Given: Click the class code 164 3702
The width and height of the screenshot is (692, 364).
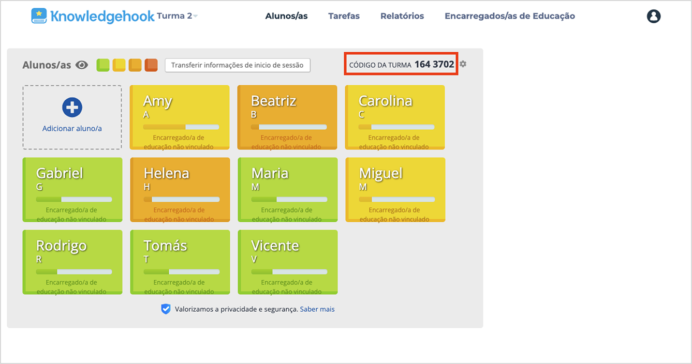Looking at the screenshot, I should [434, 65].
